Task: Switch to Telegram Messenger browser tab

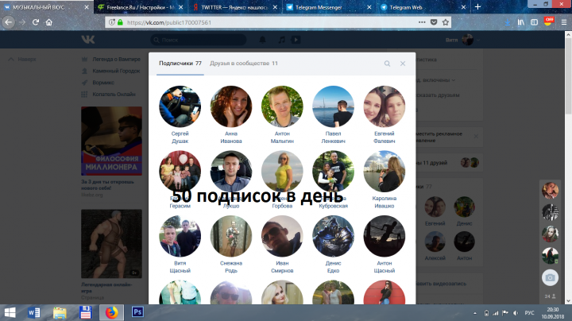Action: 330,7
